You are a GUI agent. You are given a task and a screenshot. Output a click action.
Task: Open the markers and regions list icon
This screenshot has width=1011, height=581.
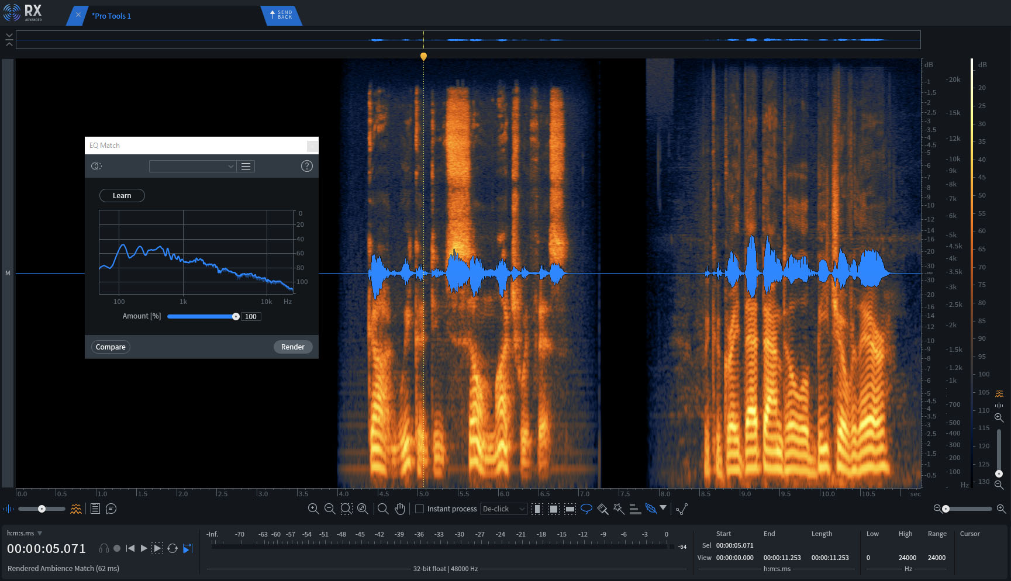tap(95, 509)
